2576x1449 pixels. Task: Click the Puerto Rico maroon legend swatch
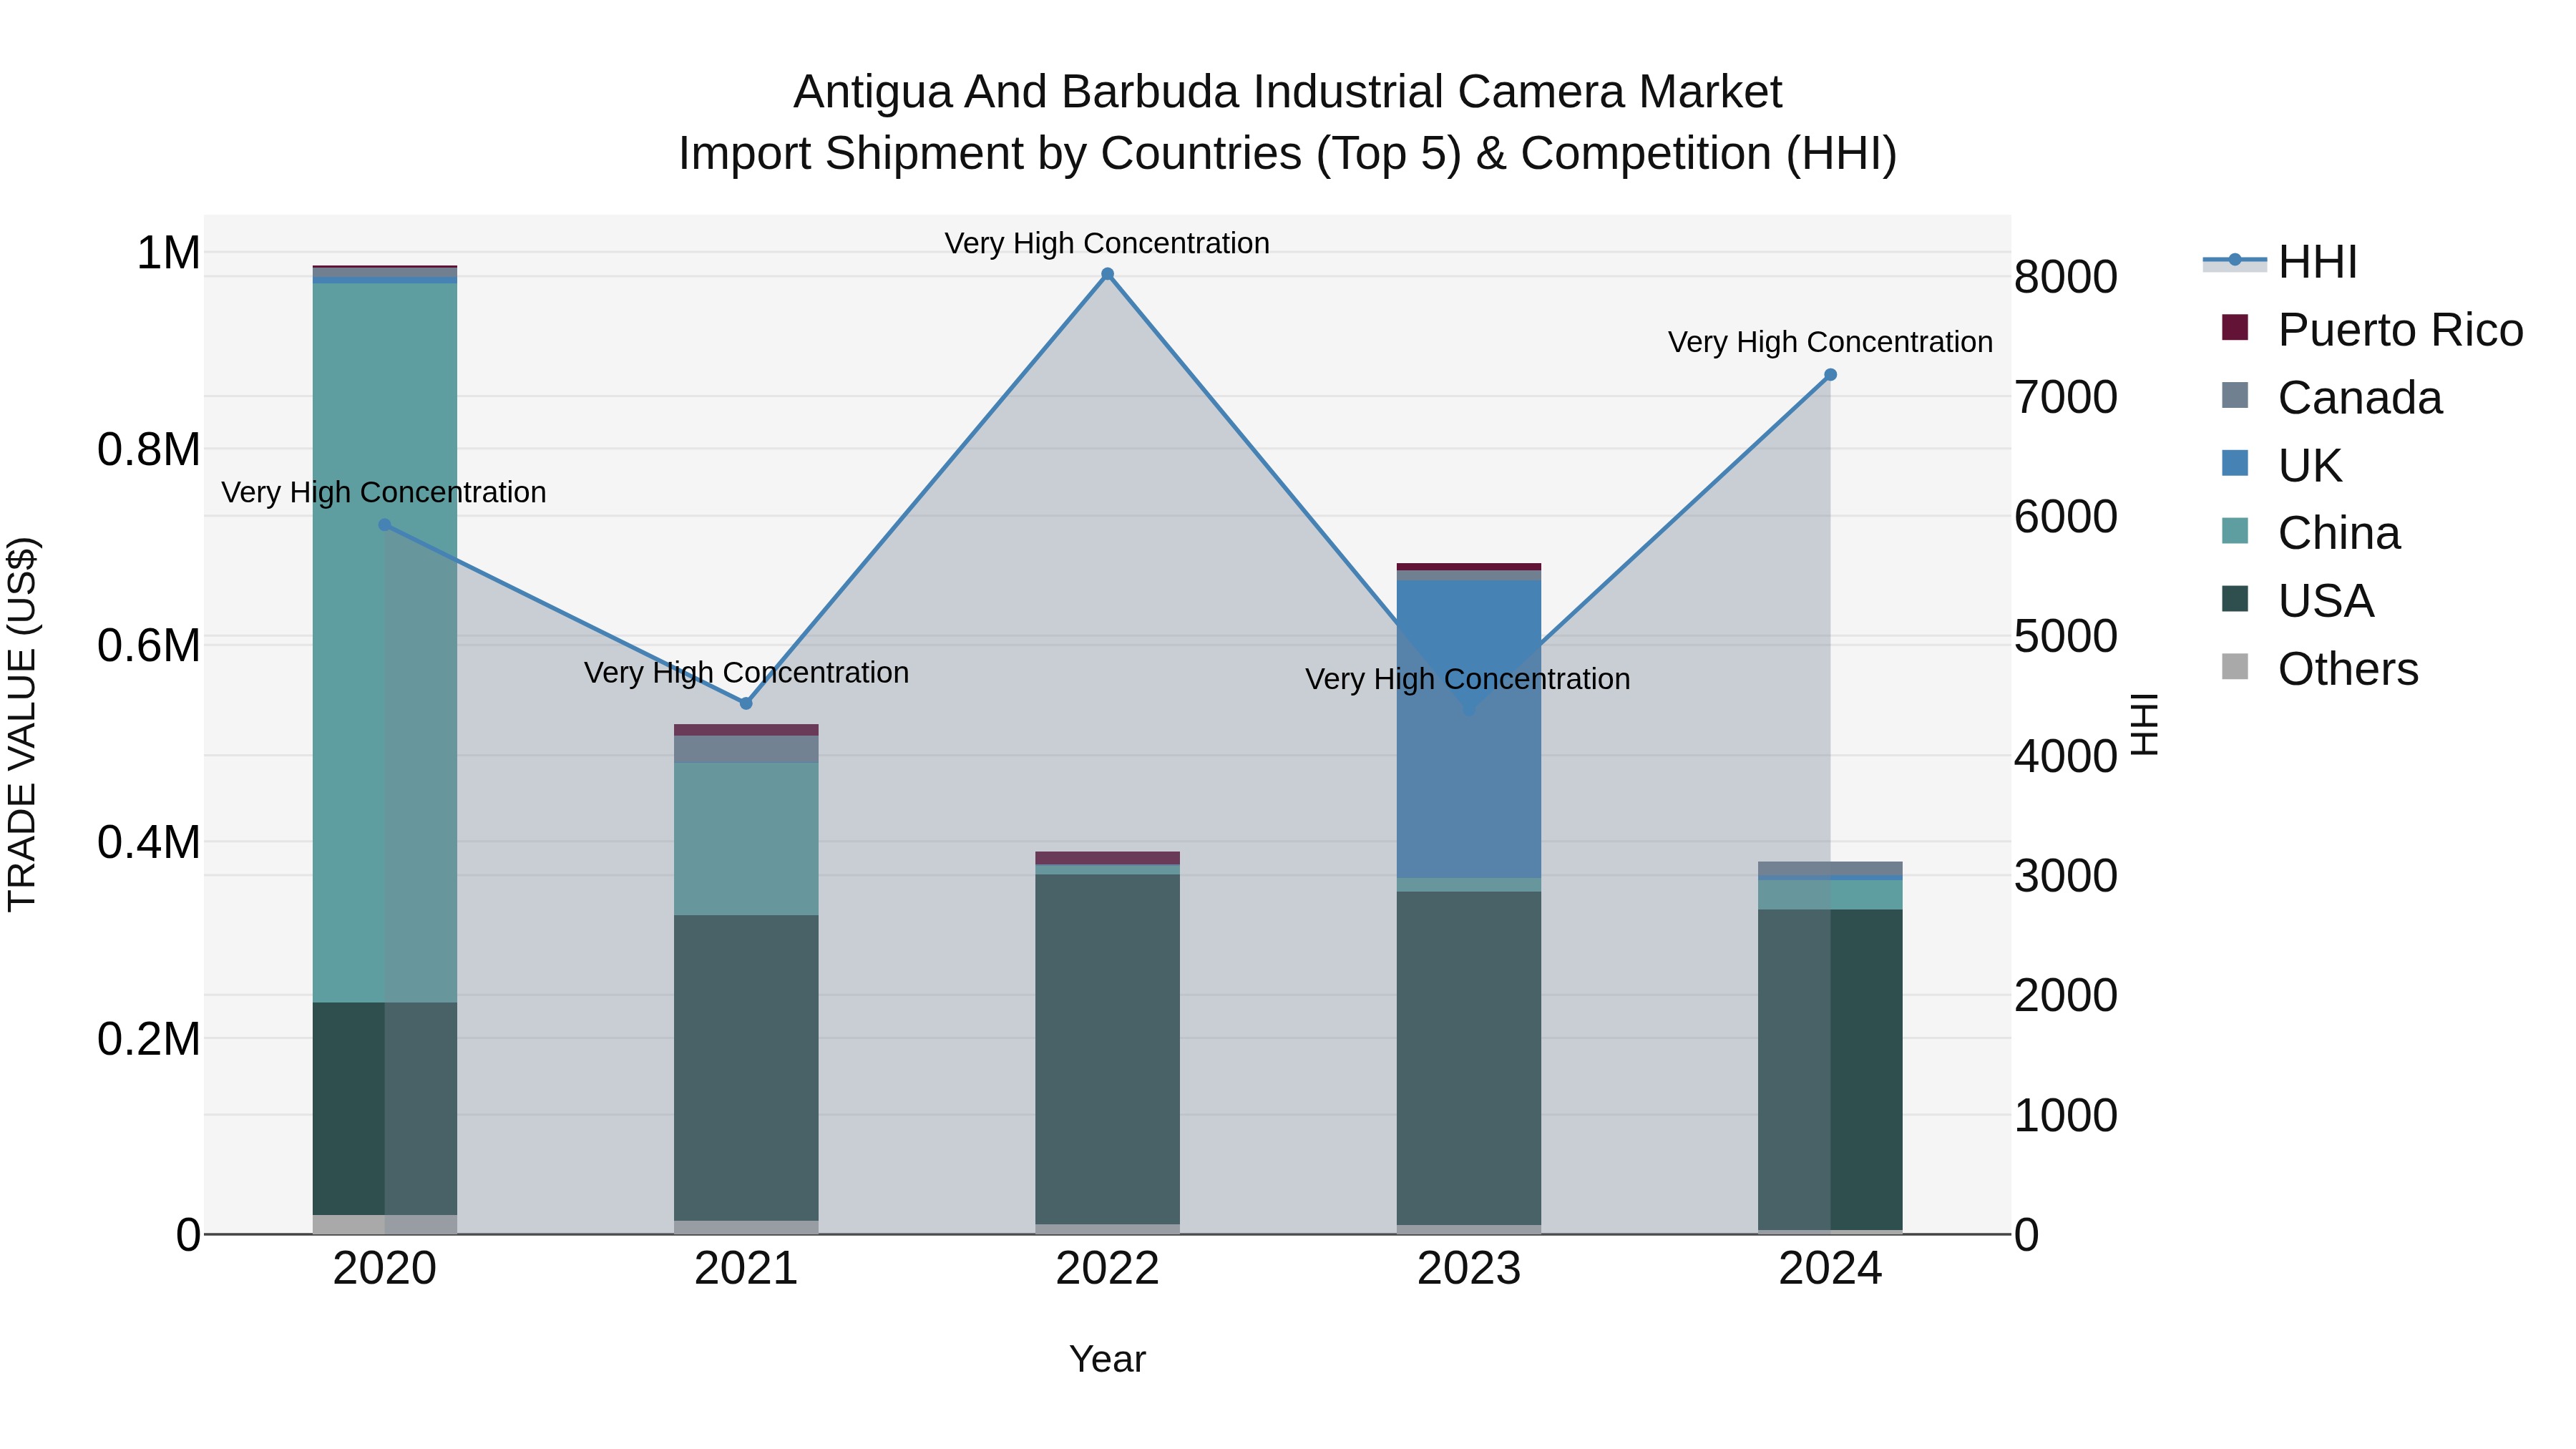pos(2234,327)
